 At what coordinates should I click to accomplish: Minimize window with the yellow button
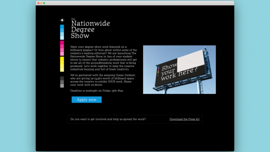pyautogui.click(x=41, y=3)
